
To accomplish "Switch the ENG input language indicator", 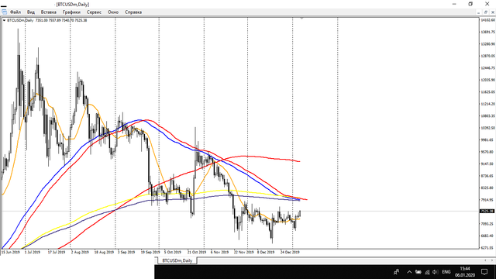I will [446, 272].
